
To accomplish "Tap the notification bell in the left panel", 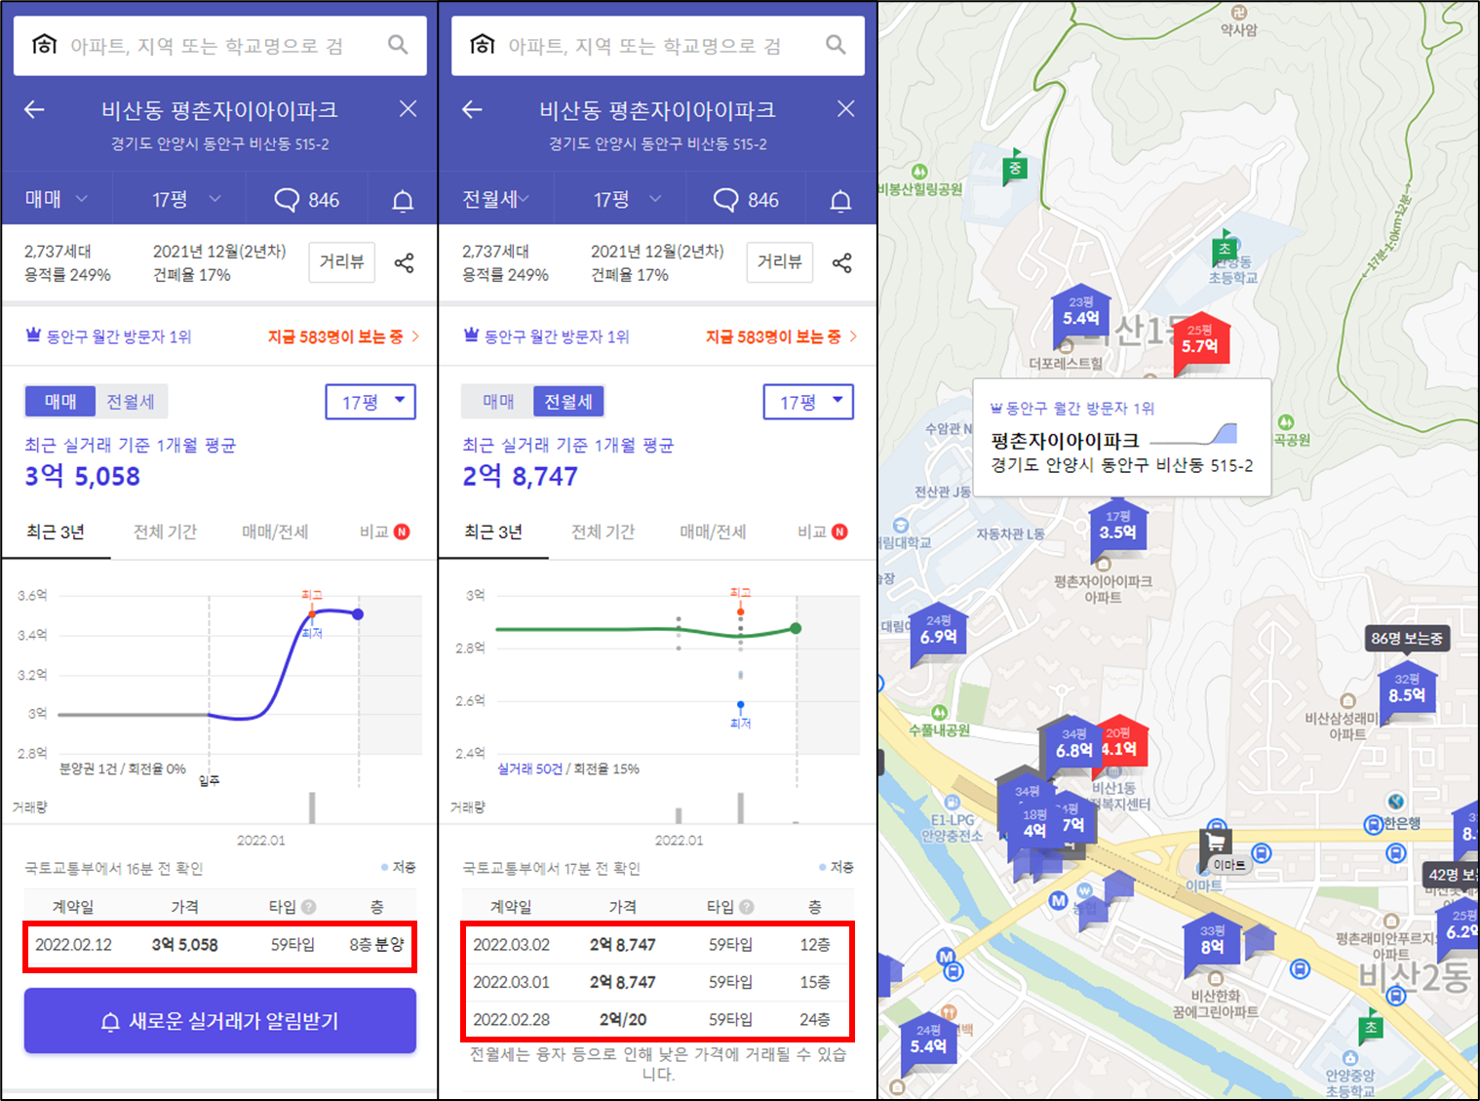I will pos(403,201).
